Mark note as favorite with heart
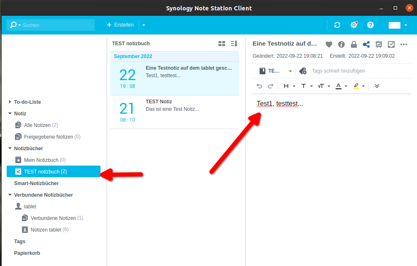417x266 pixels. 329,44
